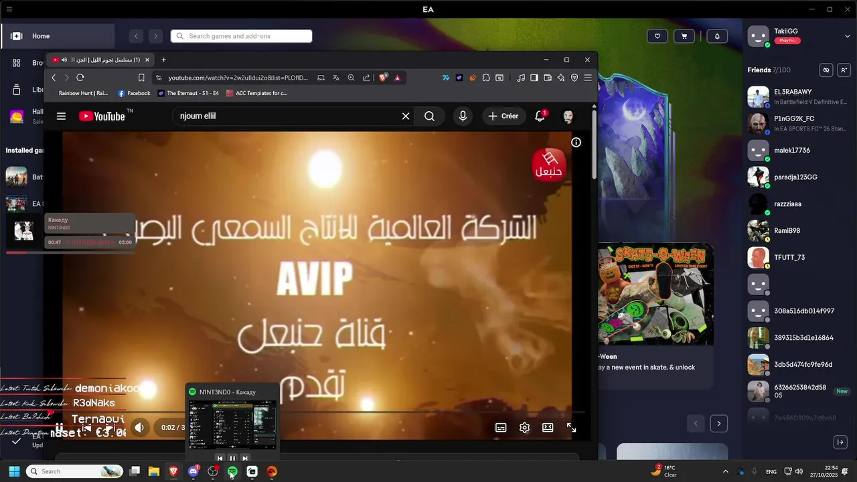Open friend EL3RABAWY in friends list
This screenshot has width=857, height=482.
pos(798,96)
